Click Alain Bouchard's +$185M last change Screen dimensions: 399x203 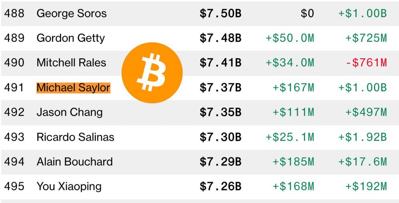click(x=293, y=162)
